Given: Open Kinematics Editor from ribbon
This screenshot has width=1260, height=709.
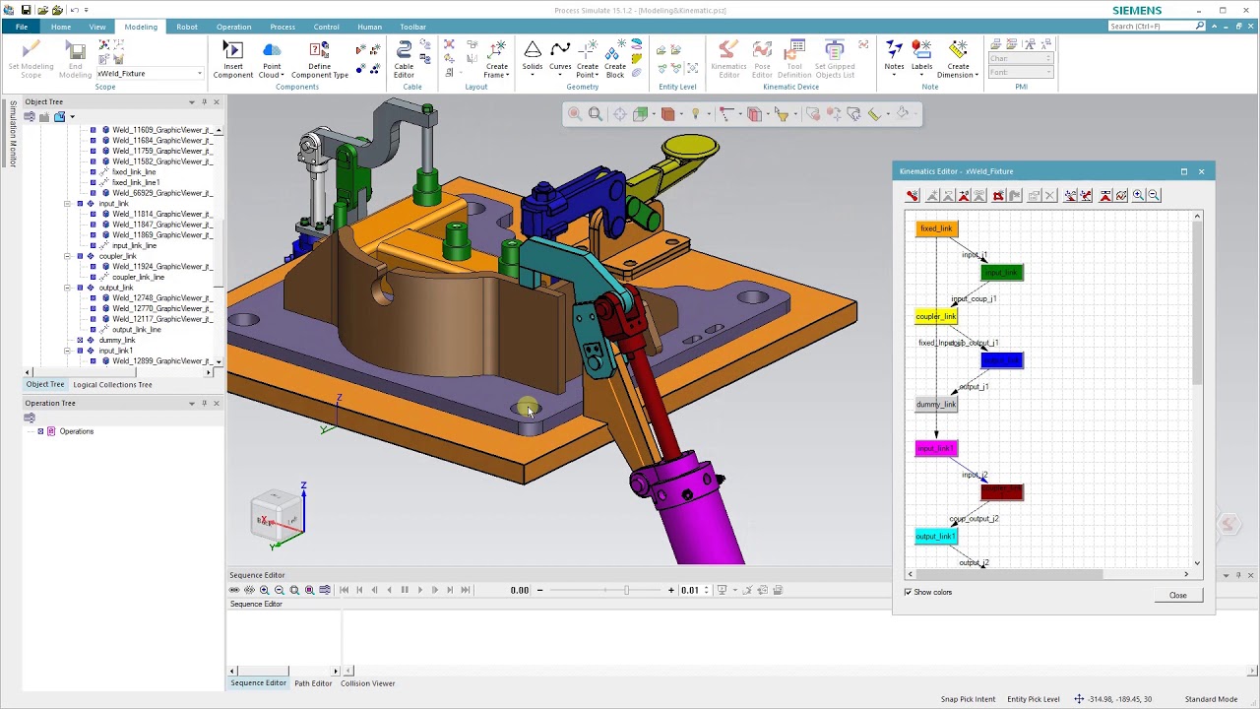Looking at the screenshot, I should [728, 59].
